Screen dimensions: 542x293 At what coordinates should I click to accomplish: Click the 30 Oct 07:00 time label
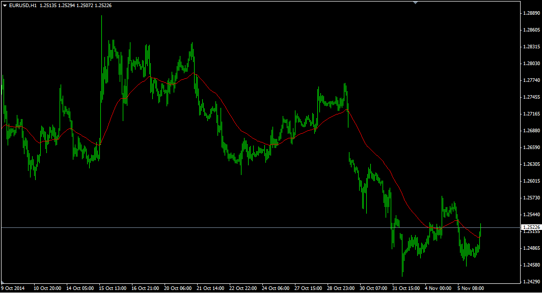coord(373,288)
